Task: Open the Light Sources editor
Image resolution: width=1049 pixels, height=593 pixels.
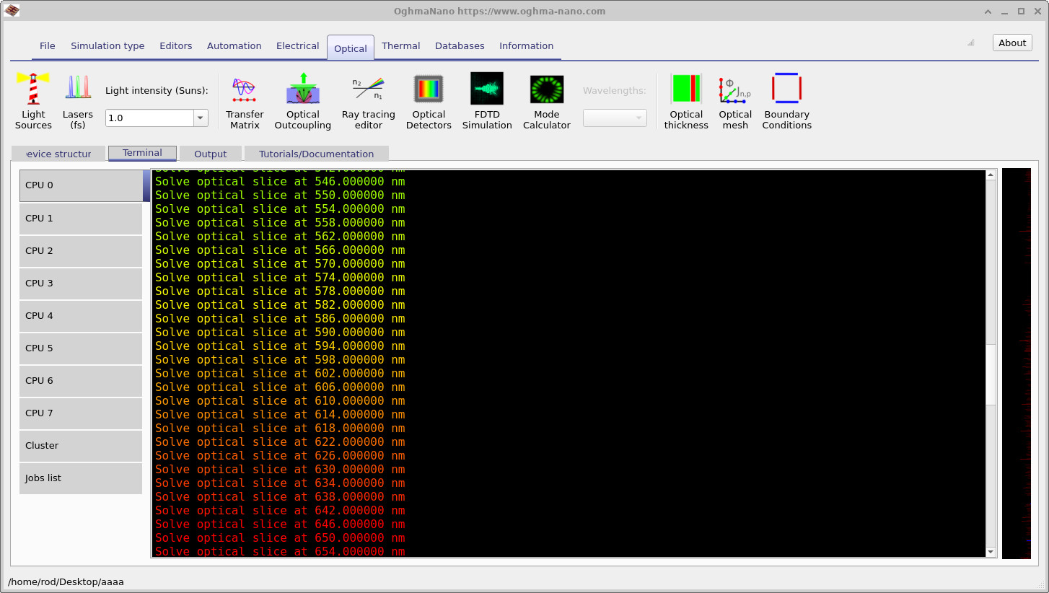Action: (x=33, y=101)
